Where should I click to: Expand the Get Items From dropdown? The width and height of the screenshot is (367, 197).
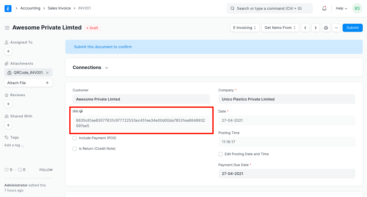pos(280,28)
